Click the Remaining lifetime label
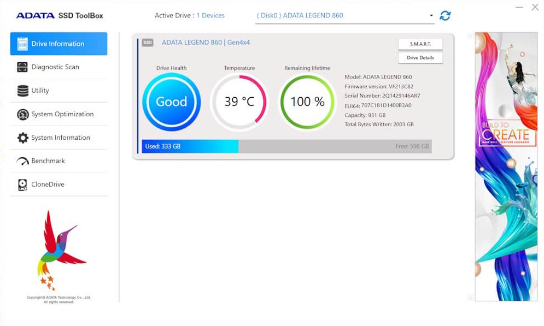 (307, 68)
